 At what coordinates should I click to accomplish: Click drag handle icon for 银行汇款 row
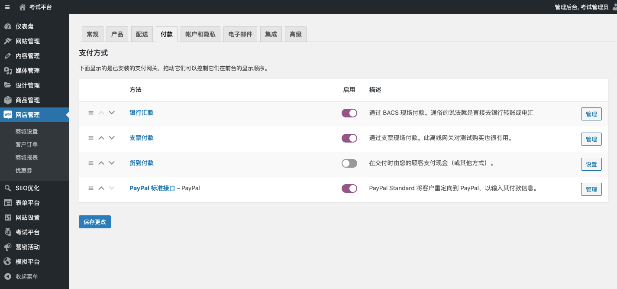(x=91, y=113)
